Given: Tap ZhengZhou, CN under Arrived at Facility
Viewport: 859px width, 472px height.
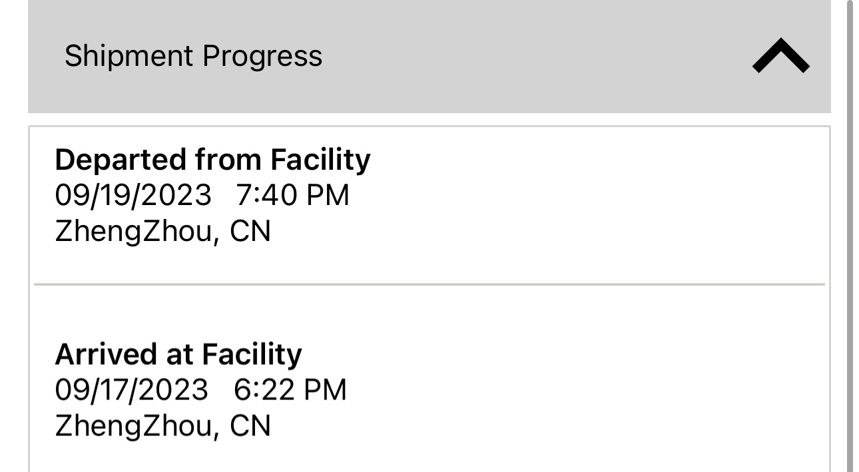Looking at the screenshot, I should click(x=162, y=426).
